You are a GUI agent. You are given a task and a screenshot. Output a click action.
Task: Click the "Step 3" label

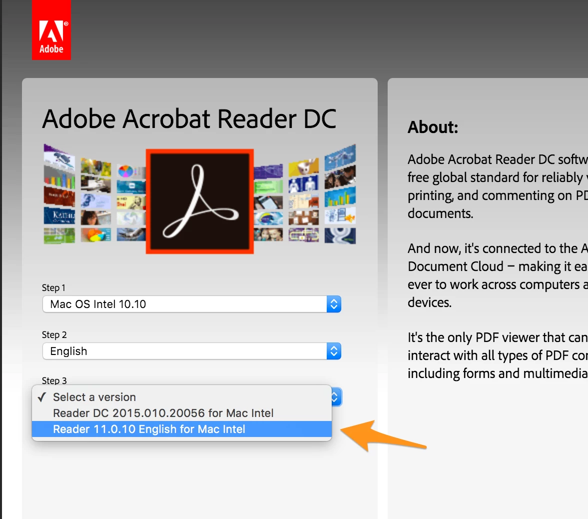coord(54,380)
